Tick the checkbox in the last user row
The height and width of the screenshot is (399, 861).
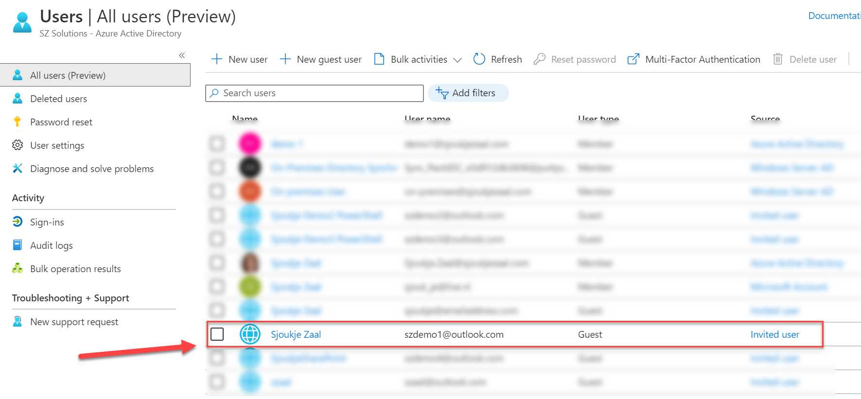tap(217, 382)
